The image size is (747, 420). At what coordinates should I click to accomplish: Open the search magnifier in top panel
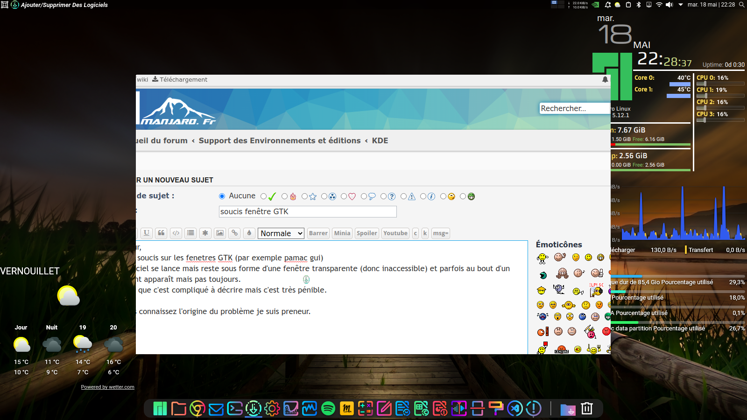click(x=741, y=5)
